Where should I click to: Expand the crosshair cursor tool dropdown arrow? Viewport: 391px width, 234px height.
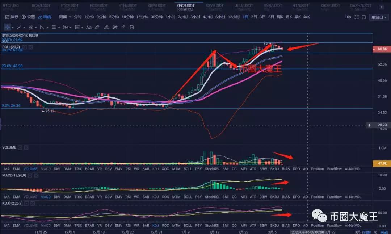pos(13,28)
